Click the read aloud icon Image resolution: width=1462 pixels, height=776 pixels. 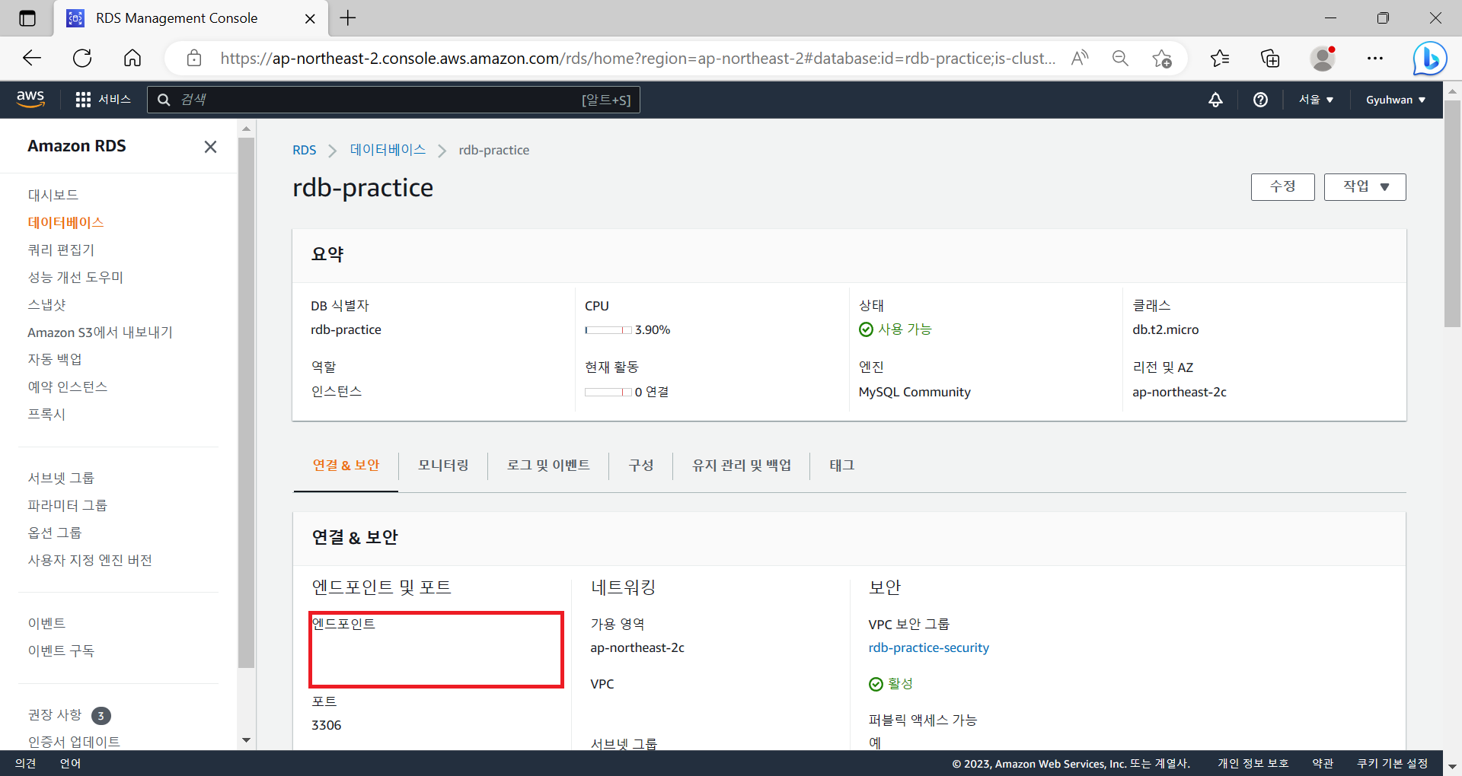tap(1080, 58)
